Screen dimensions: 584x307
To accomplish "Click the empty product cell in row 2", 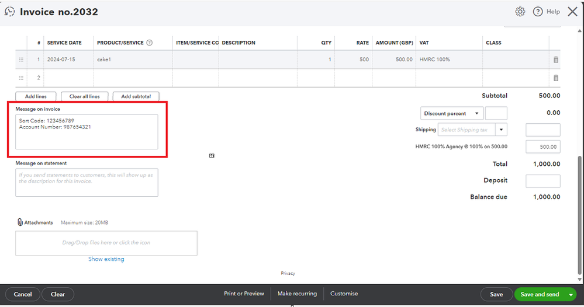I will coord(133,78).
